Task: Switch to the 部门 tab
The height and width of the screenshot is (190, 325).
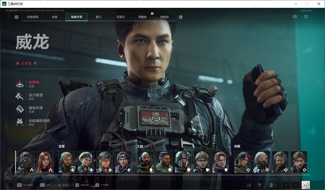Action: 99,17
